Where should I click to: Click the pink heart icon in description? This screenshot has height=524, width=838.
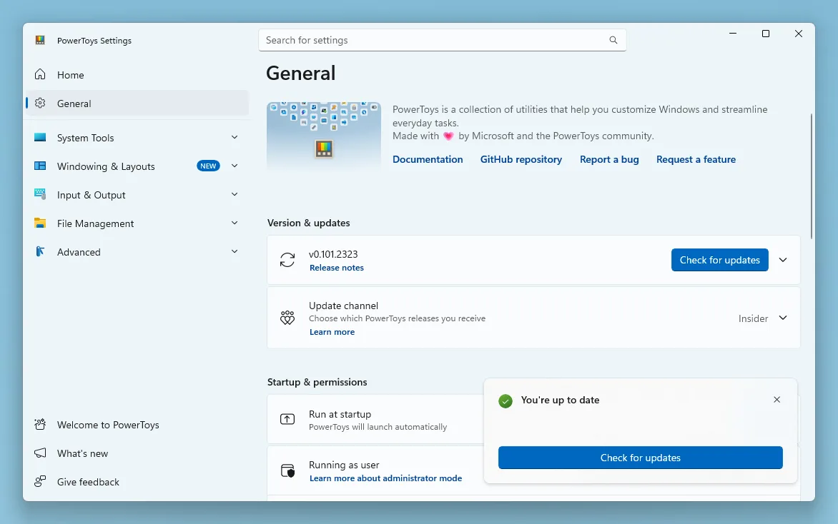point(448,136)
